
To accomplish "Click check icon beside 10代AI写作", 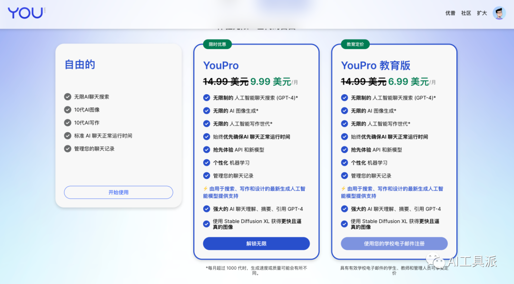I will pos(68,123).
